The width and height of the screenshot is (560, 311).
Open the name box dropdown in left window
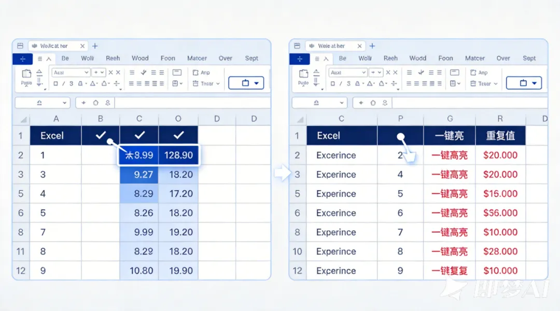pos(65,103)
